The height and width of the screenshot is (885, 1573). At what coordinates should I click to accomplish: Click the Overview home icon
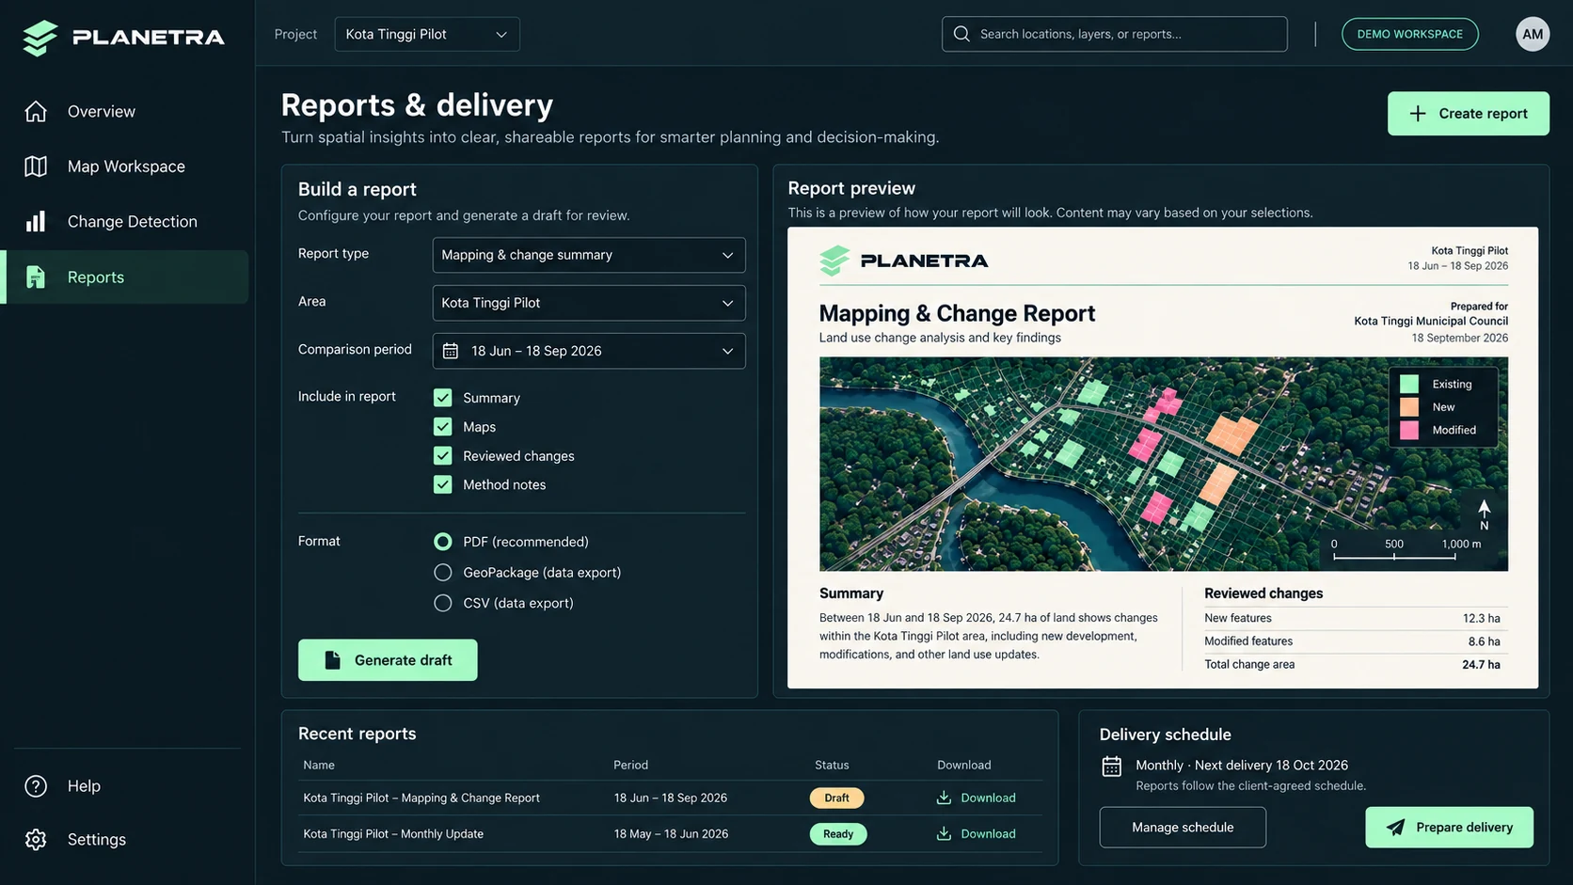click(x=36, y=111)
